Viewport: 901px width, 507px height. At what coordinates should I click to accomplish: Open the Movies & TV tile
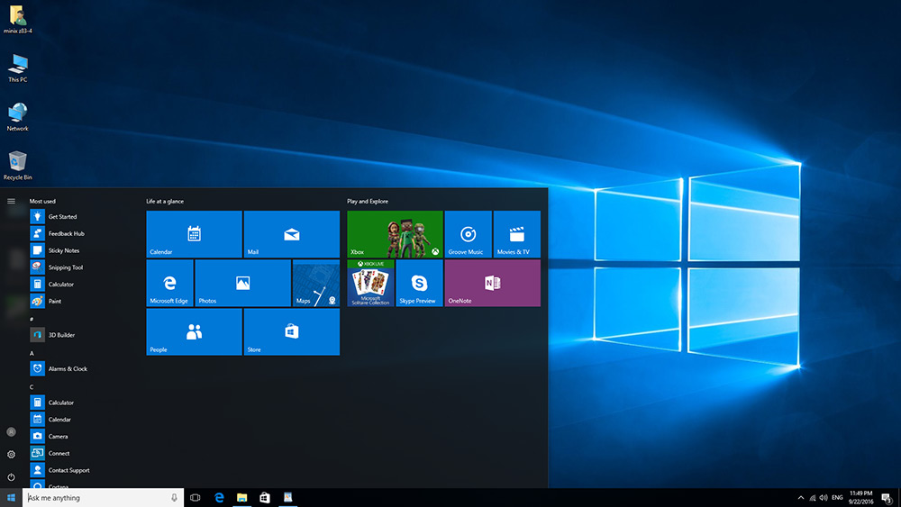(516, 234)
